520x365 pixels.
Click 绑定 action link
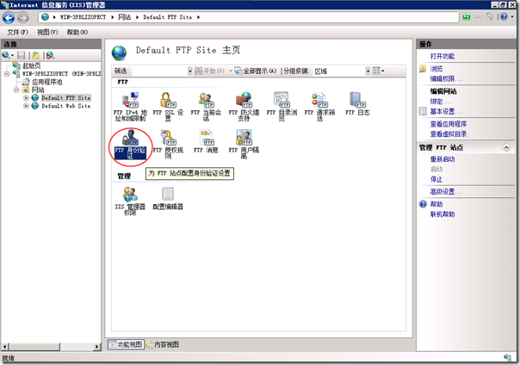[440, 102]
